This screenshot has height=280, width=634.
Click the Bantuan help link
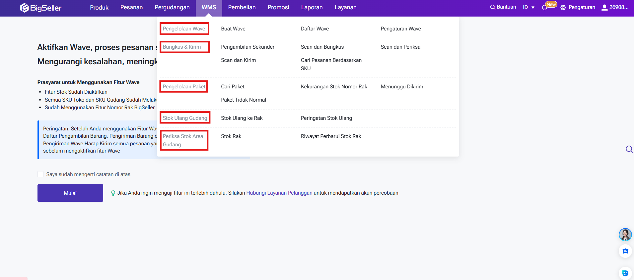click(x=506, y=7)
